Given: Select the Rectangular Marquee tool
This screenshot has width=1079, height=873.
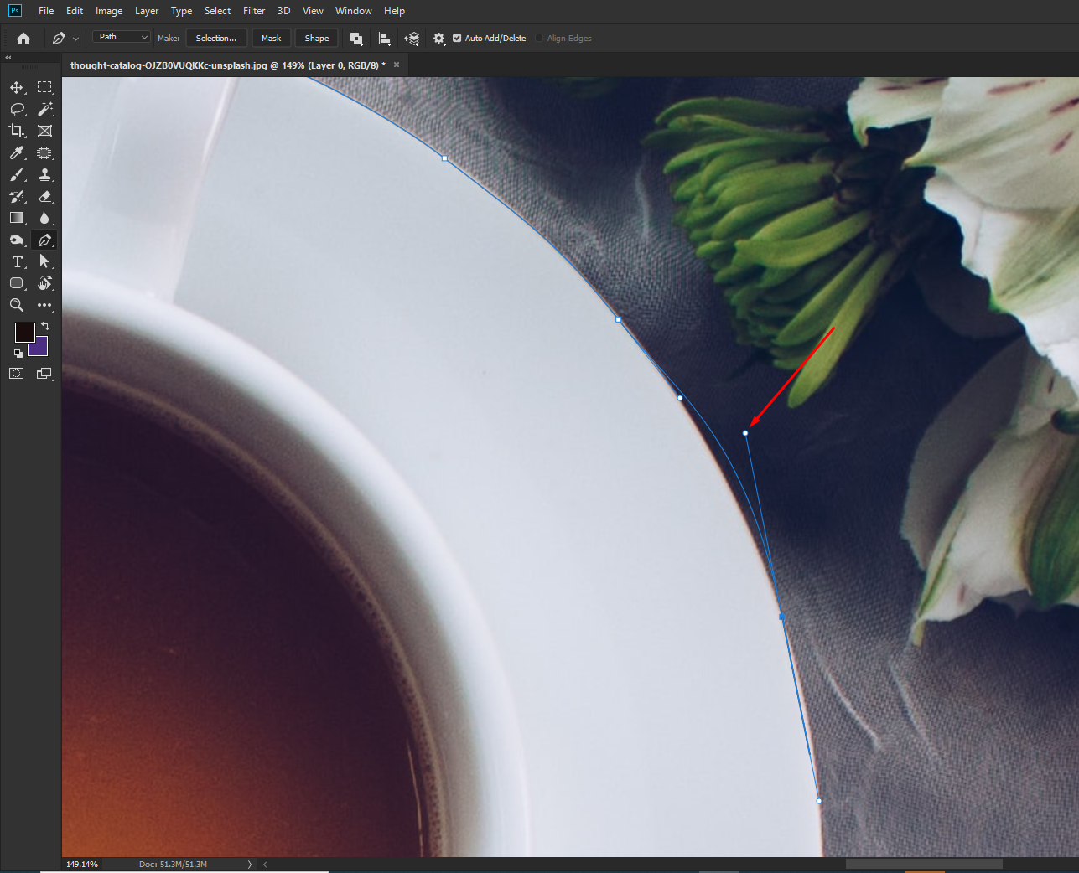Looking at the screenshot, I should click(44, 87).
